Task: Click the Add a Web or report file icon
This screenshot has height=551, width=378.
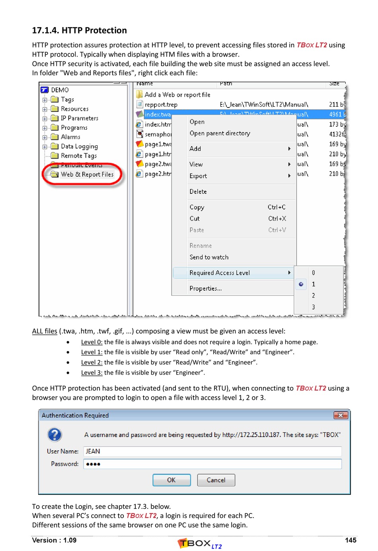Action: pos(139,94)
